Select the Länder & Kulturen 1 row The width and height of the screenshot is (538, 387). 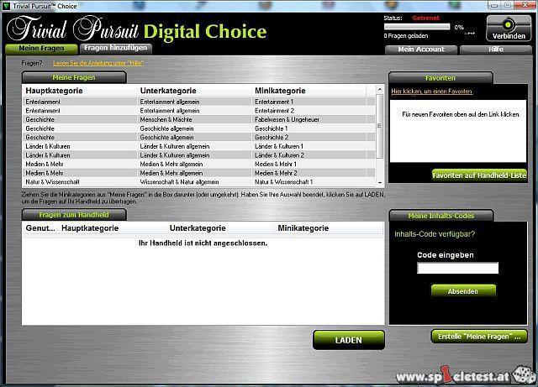coord(199,146)
